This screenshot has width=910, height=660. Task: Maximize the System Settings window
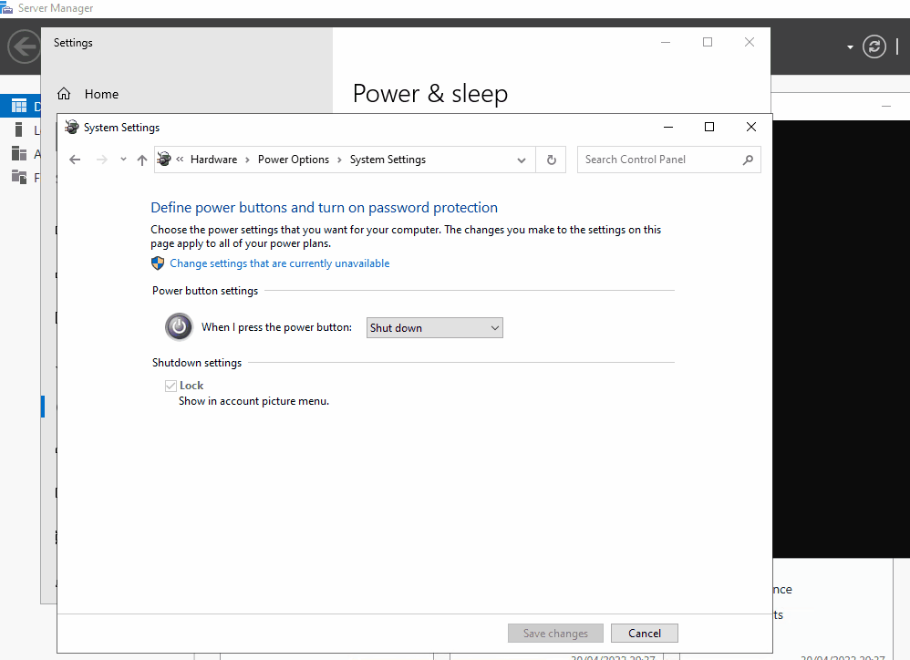(709, 127)
